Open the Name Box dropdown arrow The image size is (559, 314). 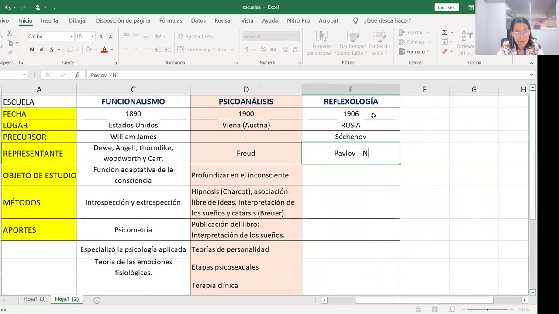[x=24, y=75]
